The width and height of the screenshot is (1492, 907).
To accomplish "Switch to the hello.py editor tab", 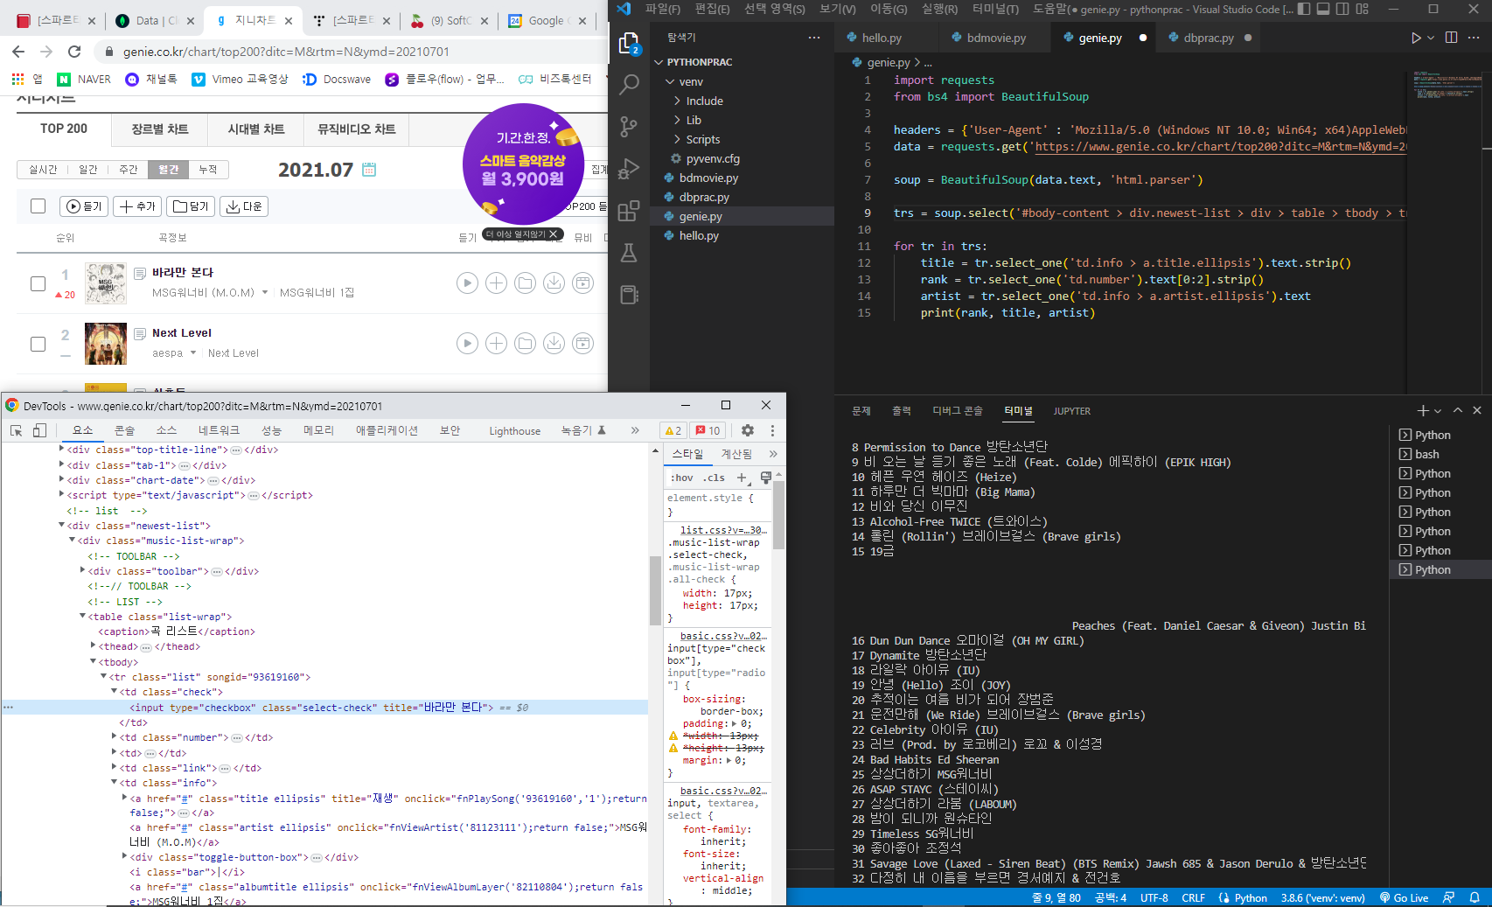I will point(882,38).
